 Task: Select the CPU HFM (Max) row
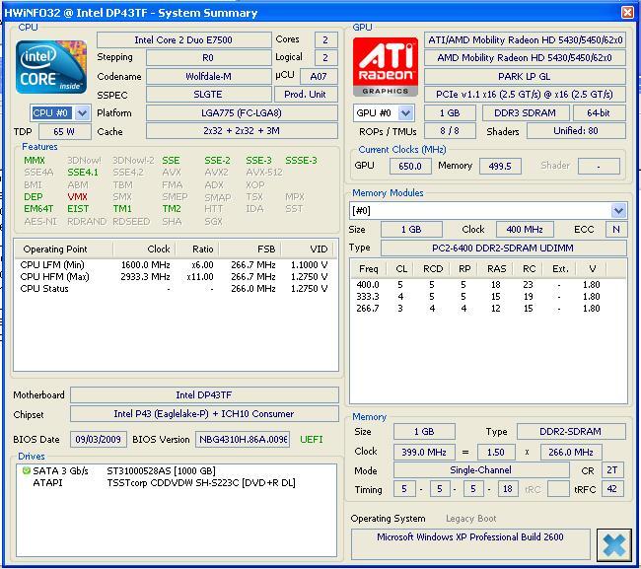(175, 277)
